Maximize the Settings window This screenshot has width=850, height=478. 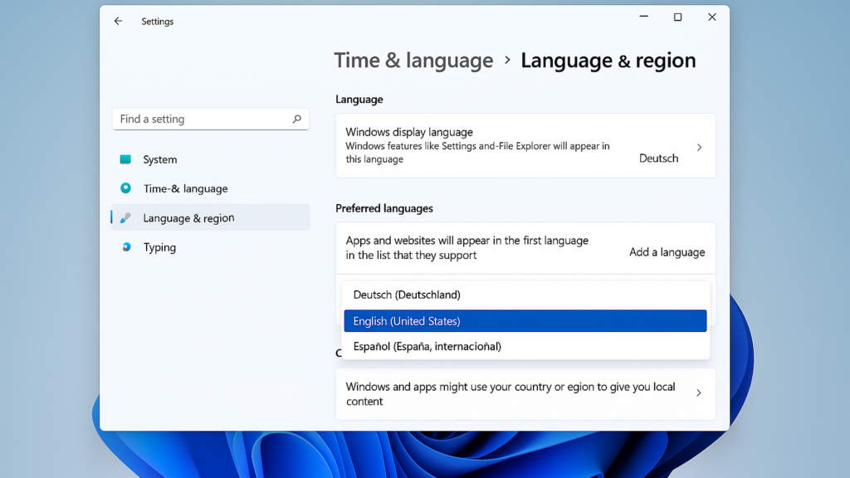677,17
